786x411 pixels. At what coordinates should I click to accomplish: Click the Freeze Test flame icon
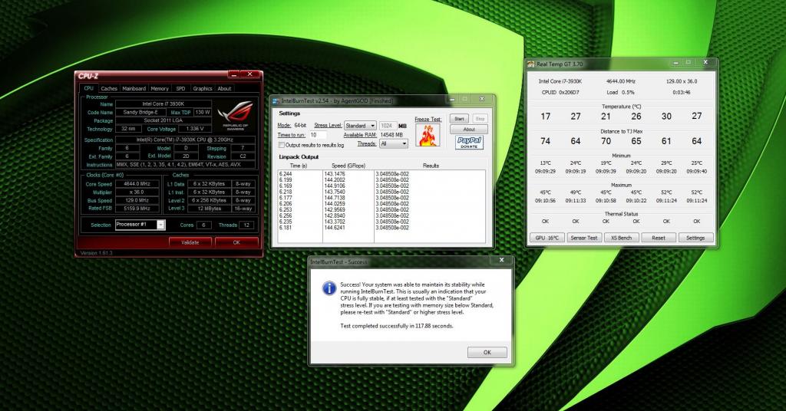pyautogui.click(x=428, y=135)
